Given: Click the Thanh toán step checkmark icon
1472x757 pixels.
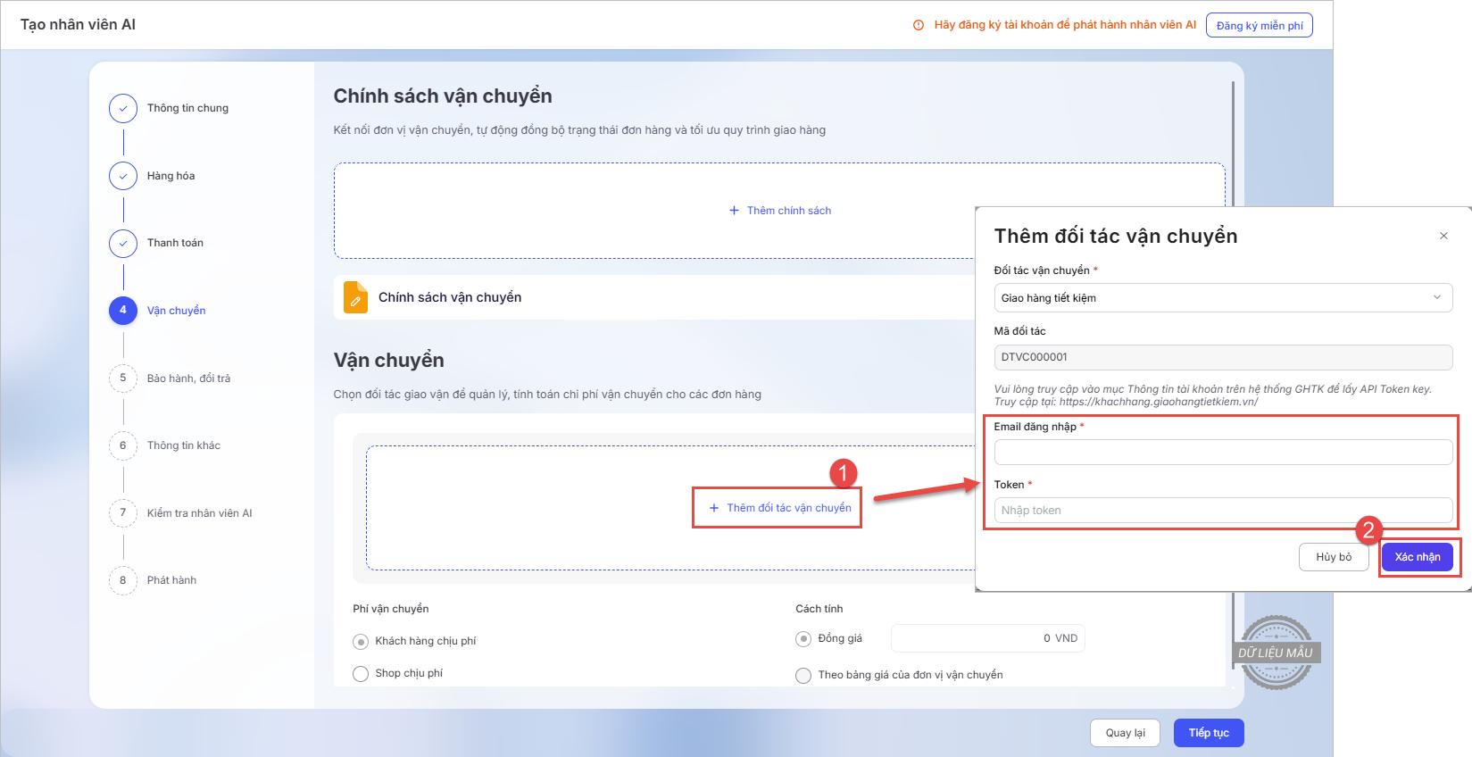Looking at the screenshot, I should pyautogui.click(x=123, y=243).
